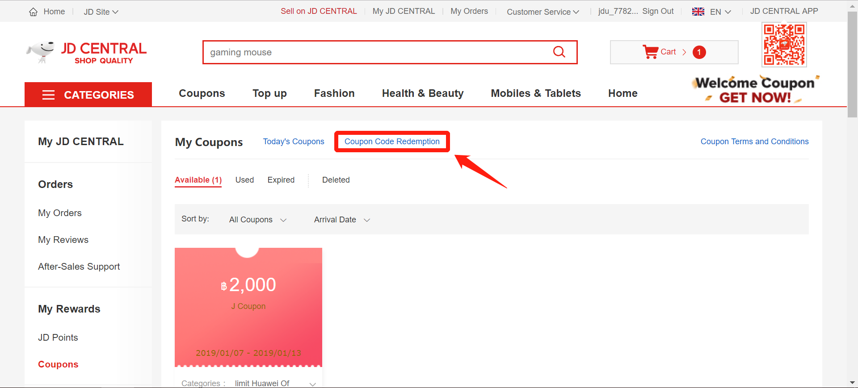The height and width of the screenshot is (388, 858).
Task: Click the cart item count badge
Action: 699,52
